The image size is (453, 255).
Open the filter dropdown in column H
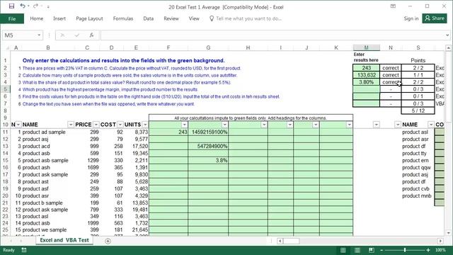(x=264, y=125)
